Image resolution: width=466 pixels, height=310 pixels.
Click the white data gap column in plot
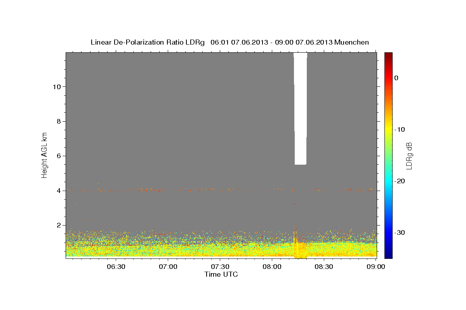pyautogui.click(x=301, y=108)
